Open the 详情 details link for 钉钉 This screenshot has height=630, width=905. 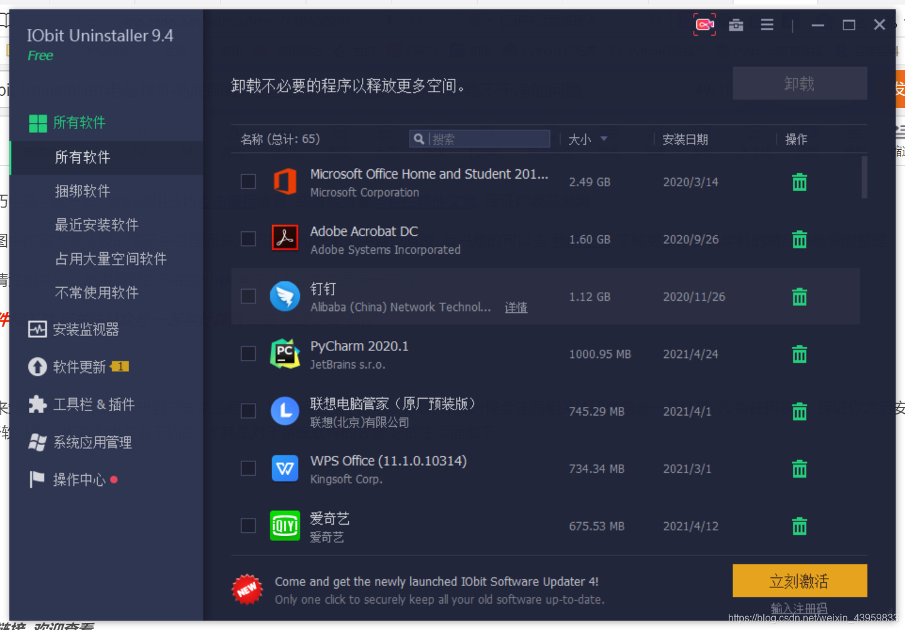click(x=516, y=308)
